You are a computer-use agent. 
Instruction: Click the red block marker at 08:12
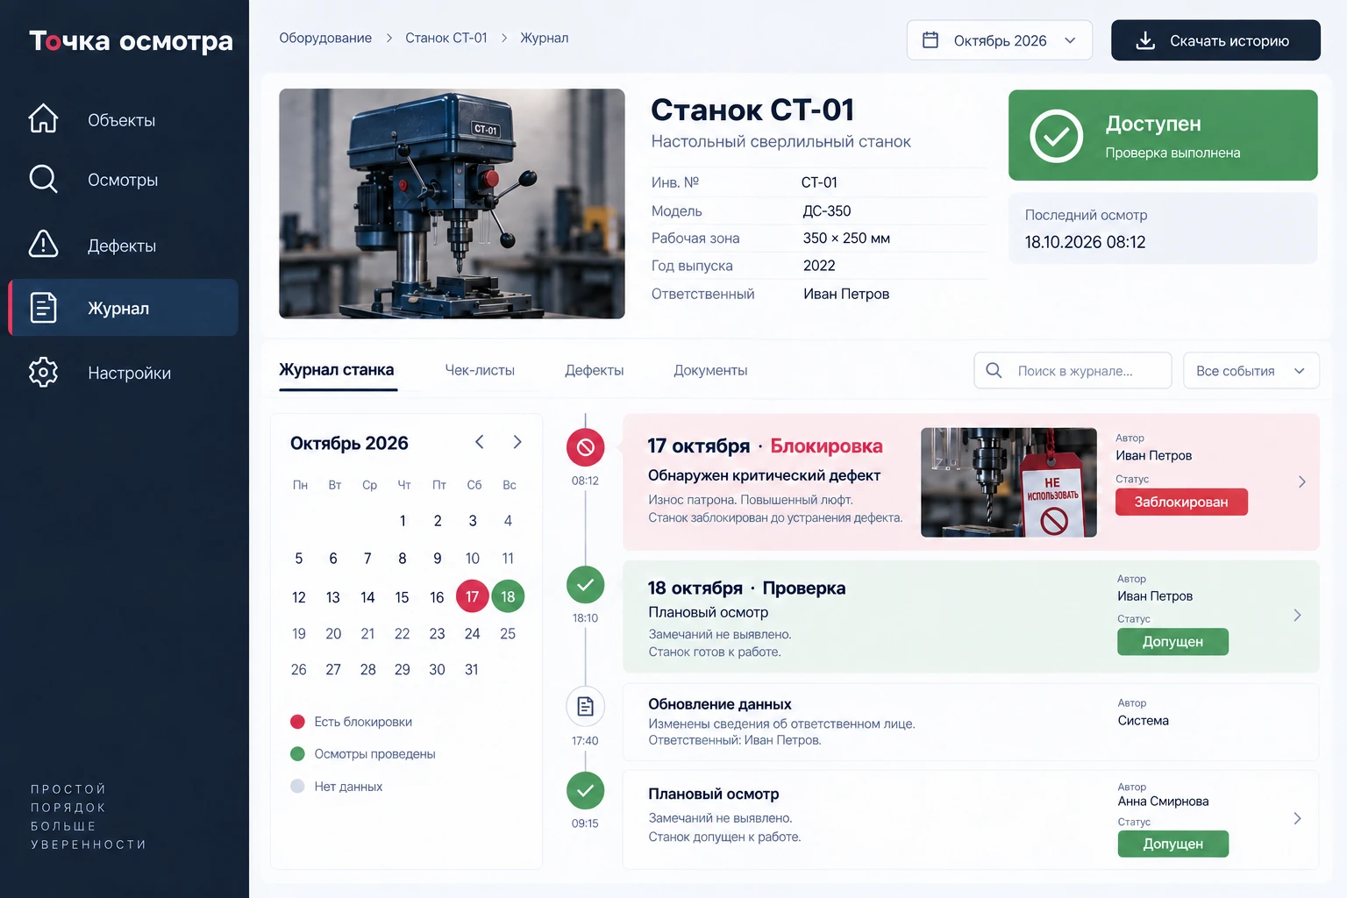click(585, 448)
